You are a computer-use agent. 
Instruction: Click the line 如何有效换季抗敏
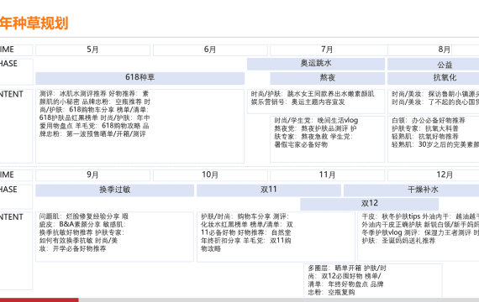coord(66,241)
